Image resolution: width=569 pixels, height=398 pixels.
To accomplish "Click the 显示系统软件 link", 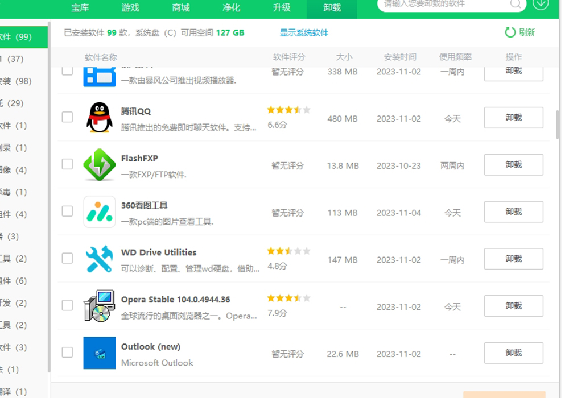I will coord(304,33).
